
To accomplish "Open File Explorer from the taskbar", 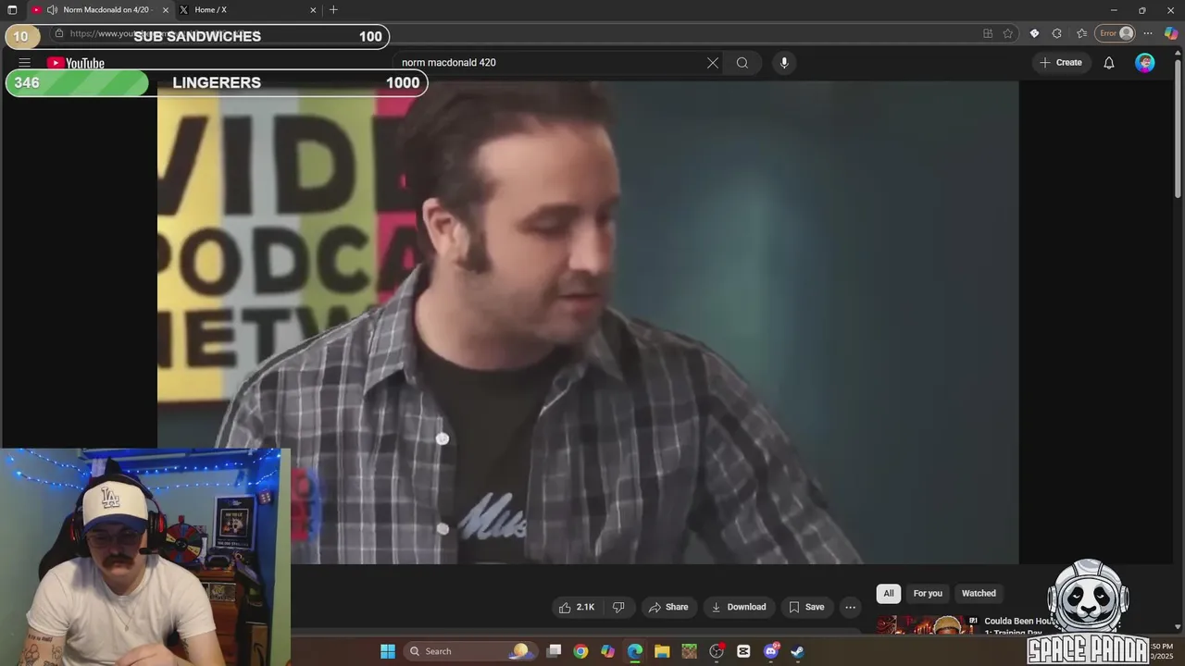I will [x=662, y=651].
